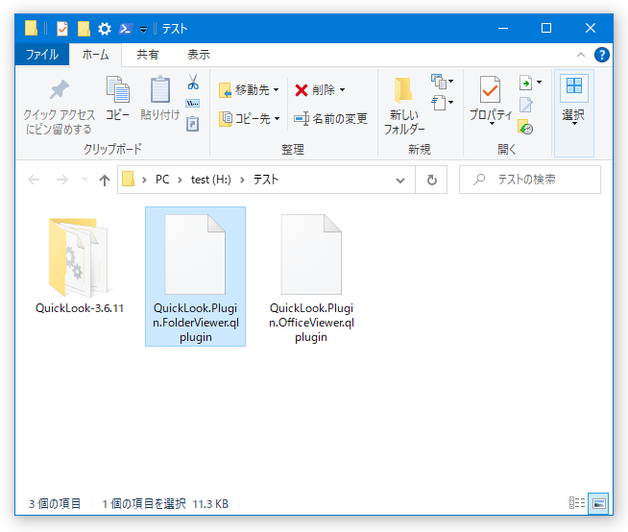Open the ファイル menu
Screen dimensions: 628x532
[x=42, y=55]
